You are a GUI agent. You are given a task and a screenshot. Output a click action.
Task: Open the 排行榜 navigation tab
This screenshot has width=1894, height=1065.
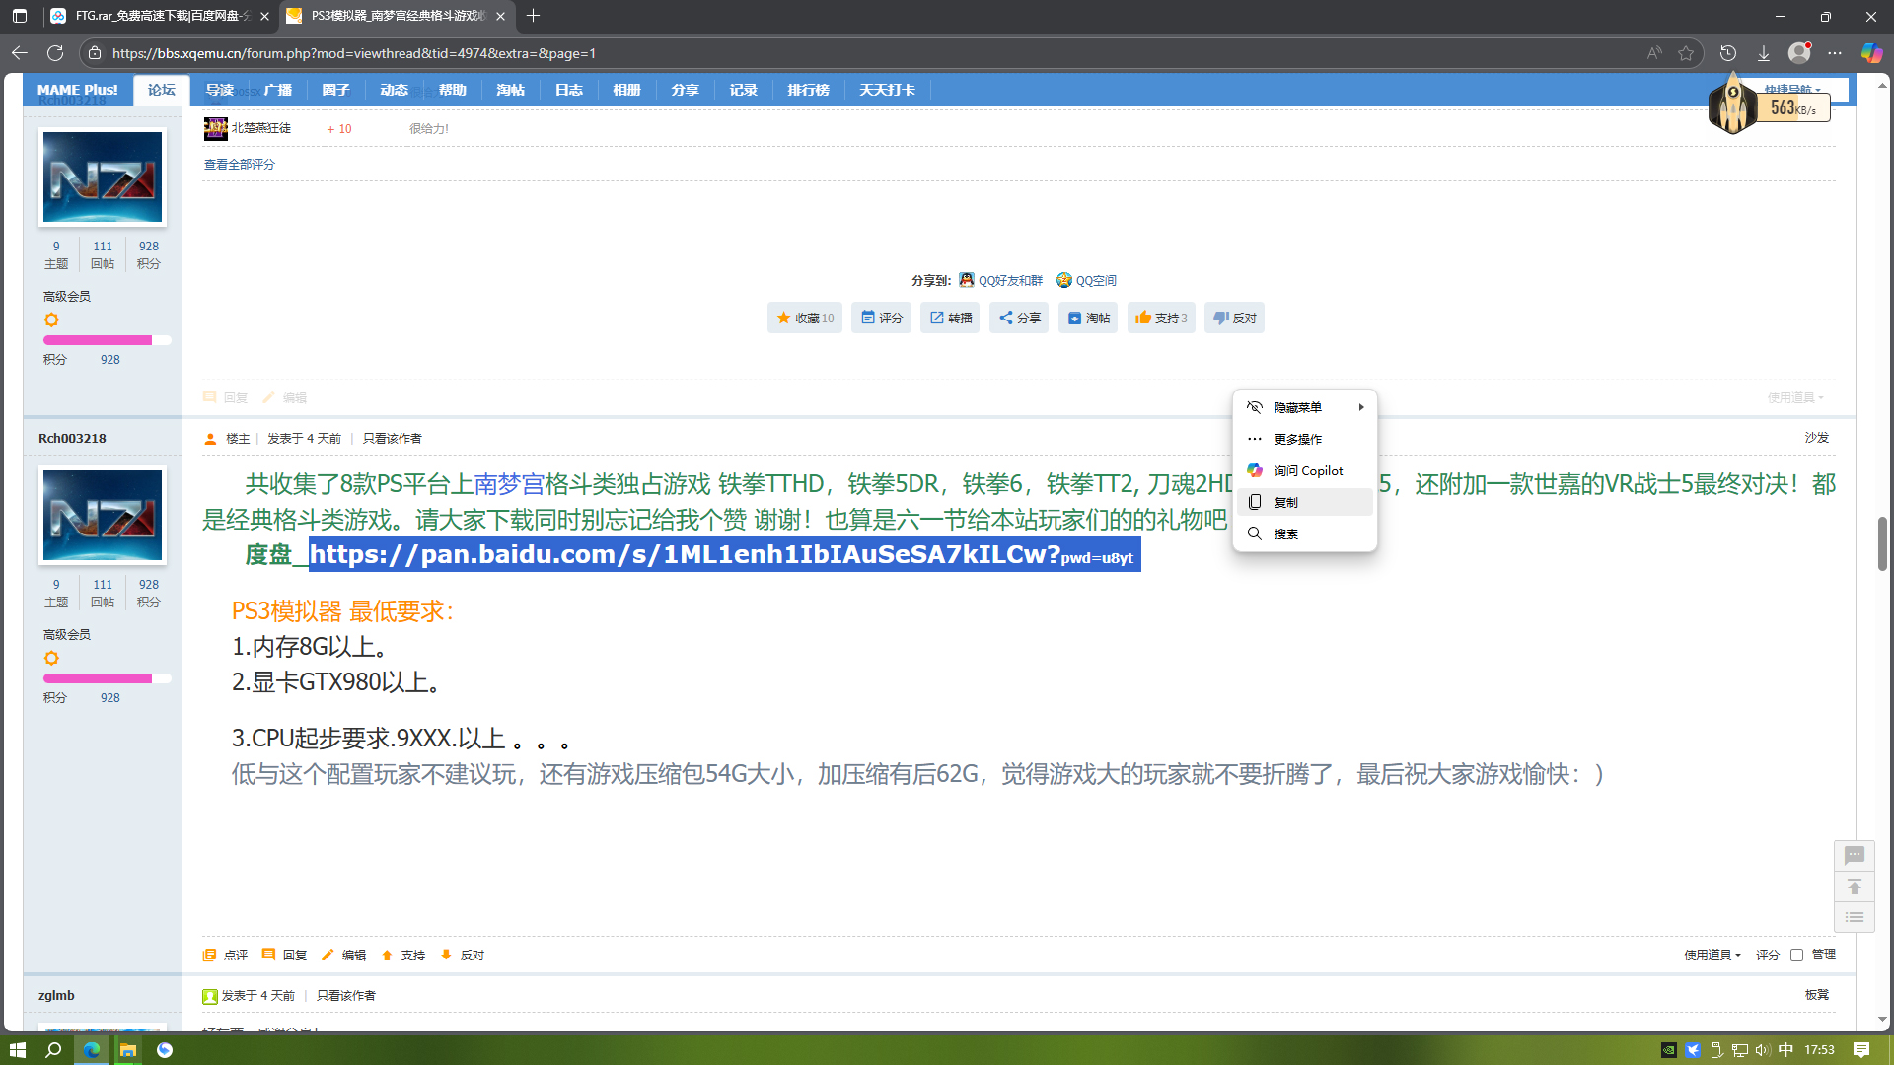(808, 90)
